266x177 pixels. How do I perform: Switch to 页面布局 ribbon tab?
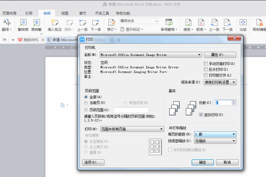pyautogui.click(x=9, y=13)
